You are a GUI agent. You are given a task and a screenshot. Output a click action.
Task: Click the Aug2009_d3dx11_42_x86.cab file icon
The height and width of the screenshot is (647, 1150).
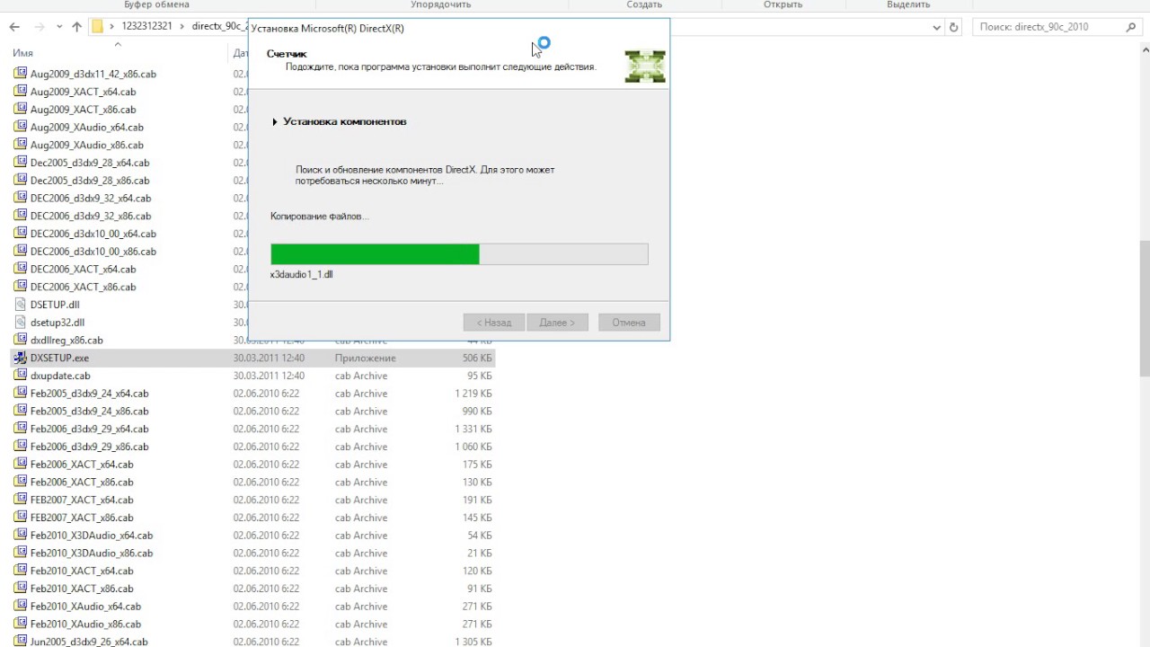point(21,74)
